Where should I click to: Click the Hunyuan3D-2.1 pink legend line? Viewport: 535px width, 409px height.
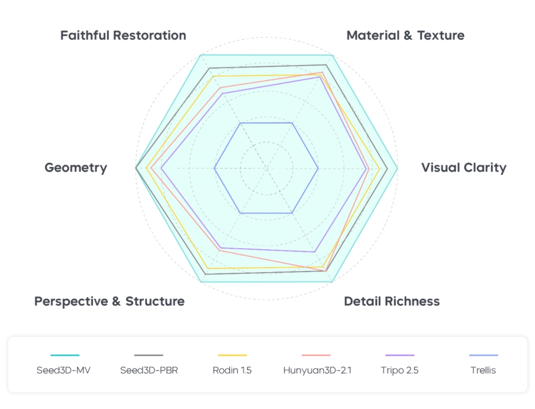(x=316, y=355)
